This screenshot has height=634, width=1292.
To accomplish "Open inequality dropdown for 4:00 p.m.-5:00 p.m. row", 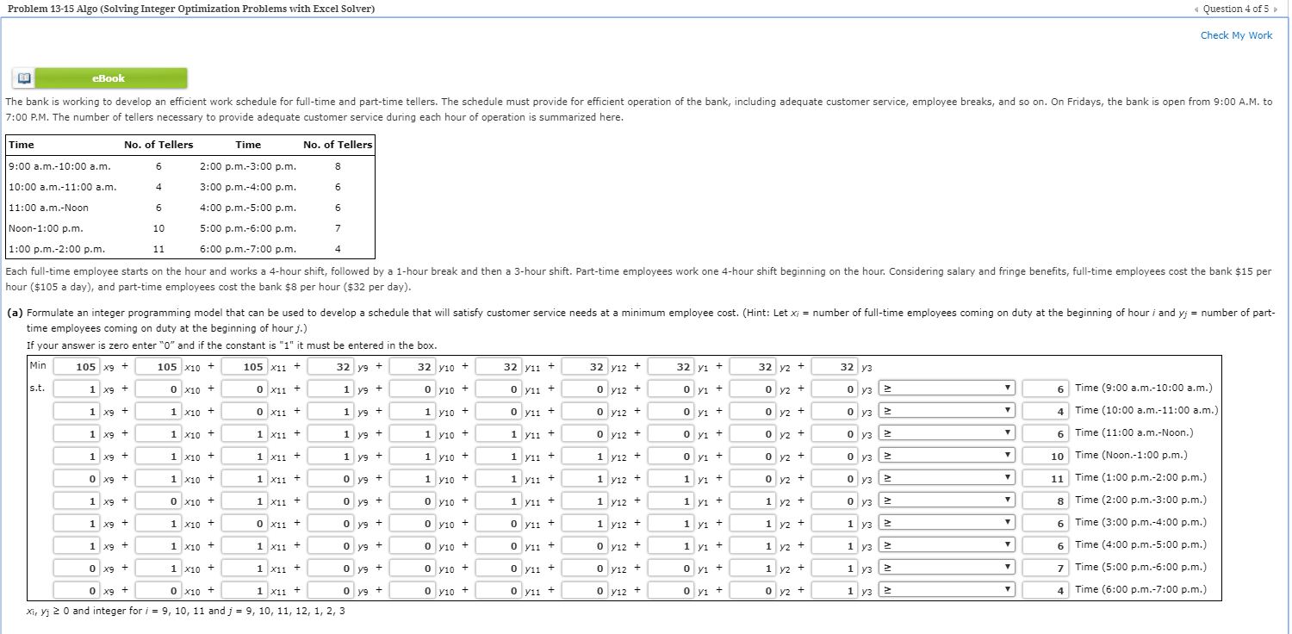I will 947,545.
